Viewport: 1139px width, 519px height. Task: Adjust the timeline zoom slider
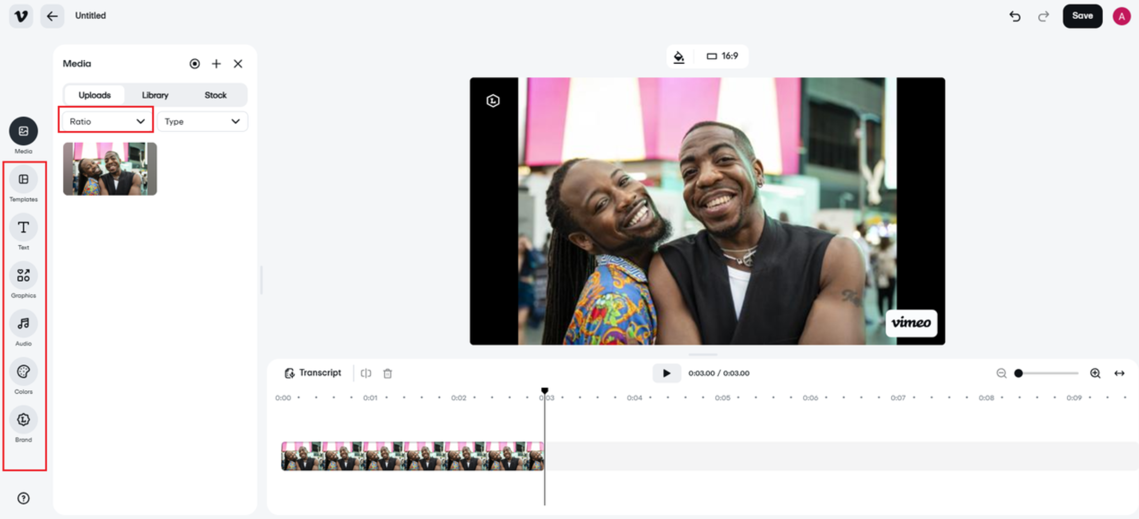(x=1019, y=373)
